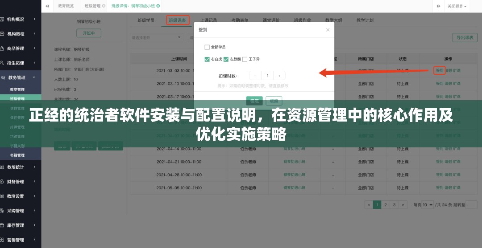Click the 教培统计 icon in the sidebar

(x=1, y=167)
